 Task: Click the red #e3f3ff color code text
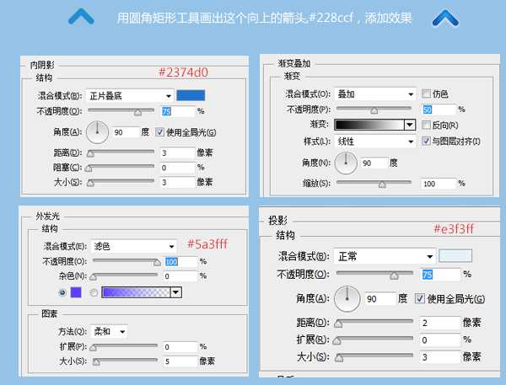pyautogui.click(x=454, y=229)
